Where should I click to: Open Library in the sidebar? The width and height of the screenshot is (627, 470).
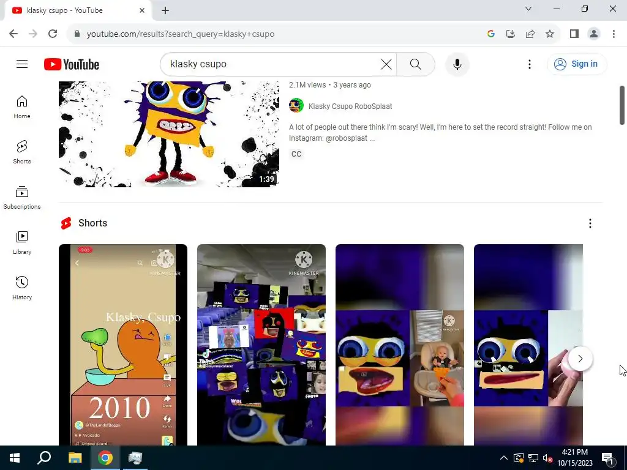[x=22, y=242]
